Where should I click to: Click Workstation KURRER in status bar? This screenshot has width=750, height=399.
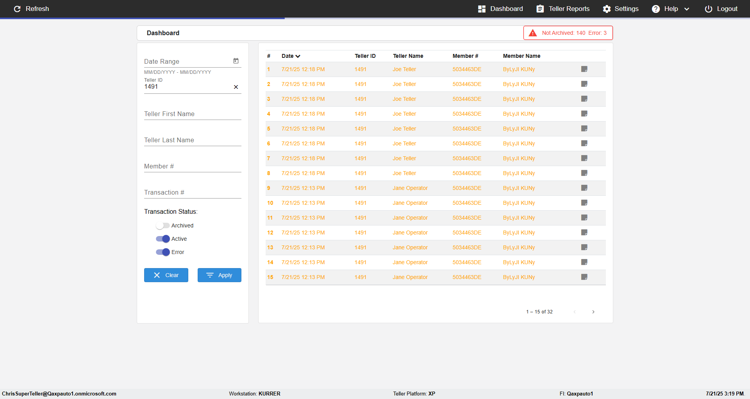tap(255, 394)
